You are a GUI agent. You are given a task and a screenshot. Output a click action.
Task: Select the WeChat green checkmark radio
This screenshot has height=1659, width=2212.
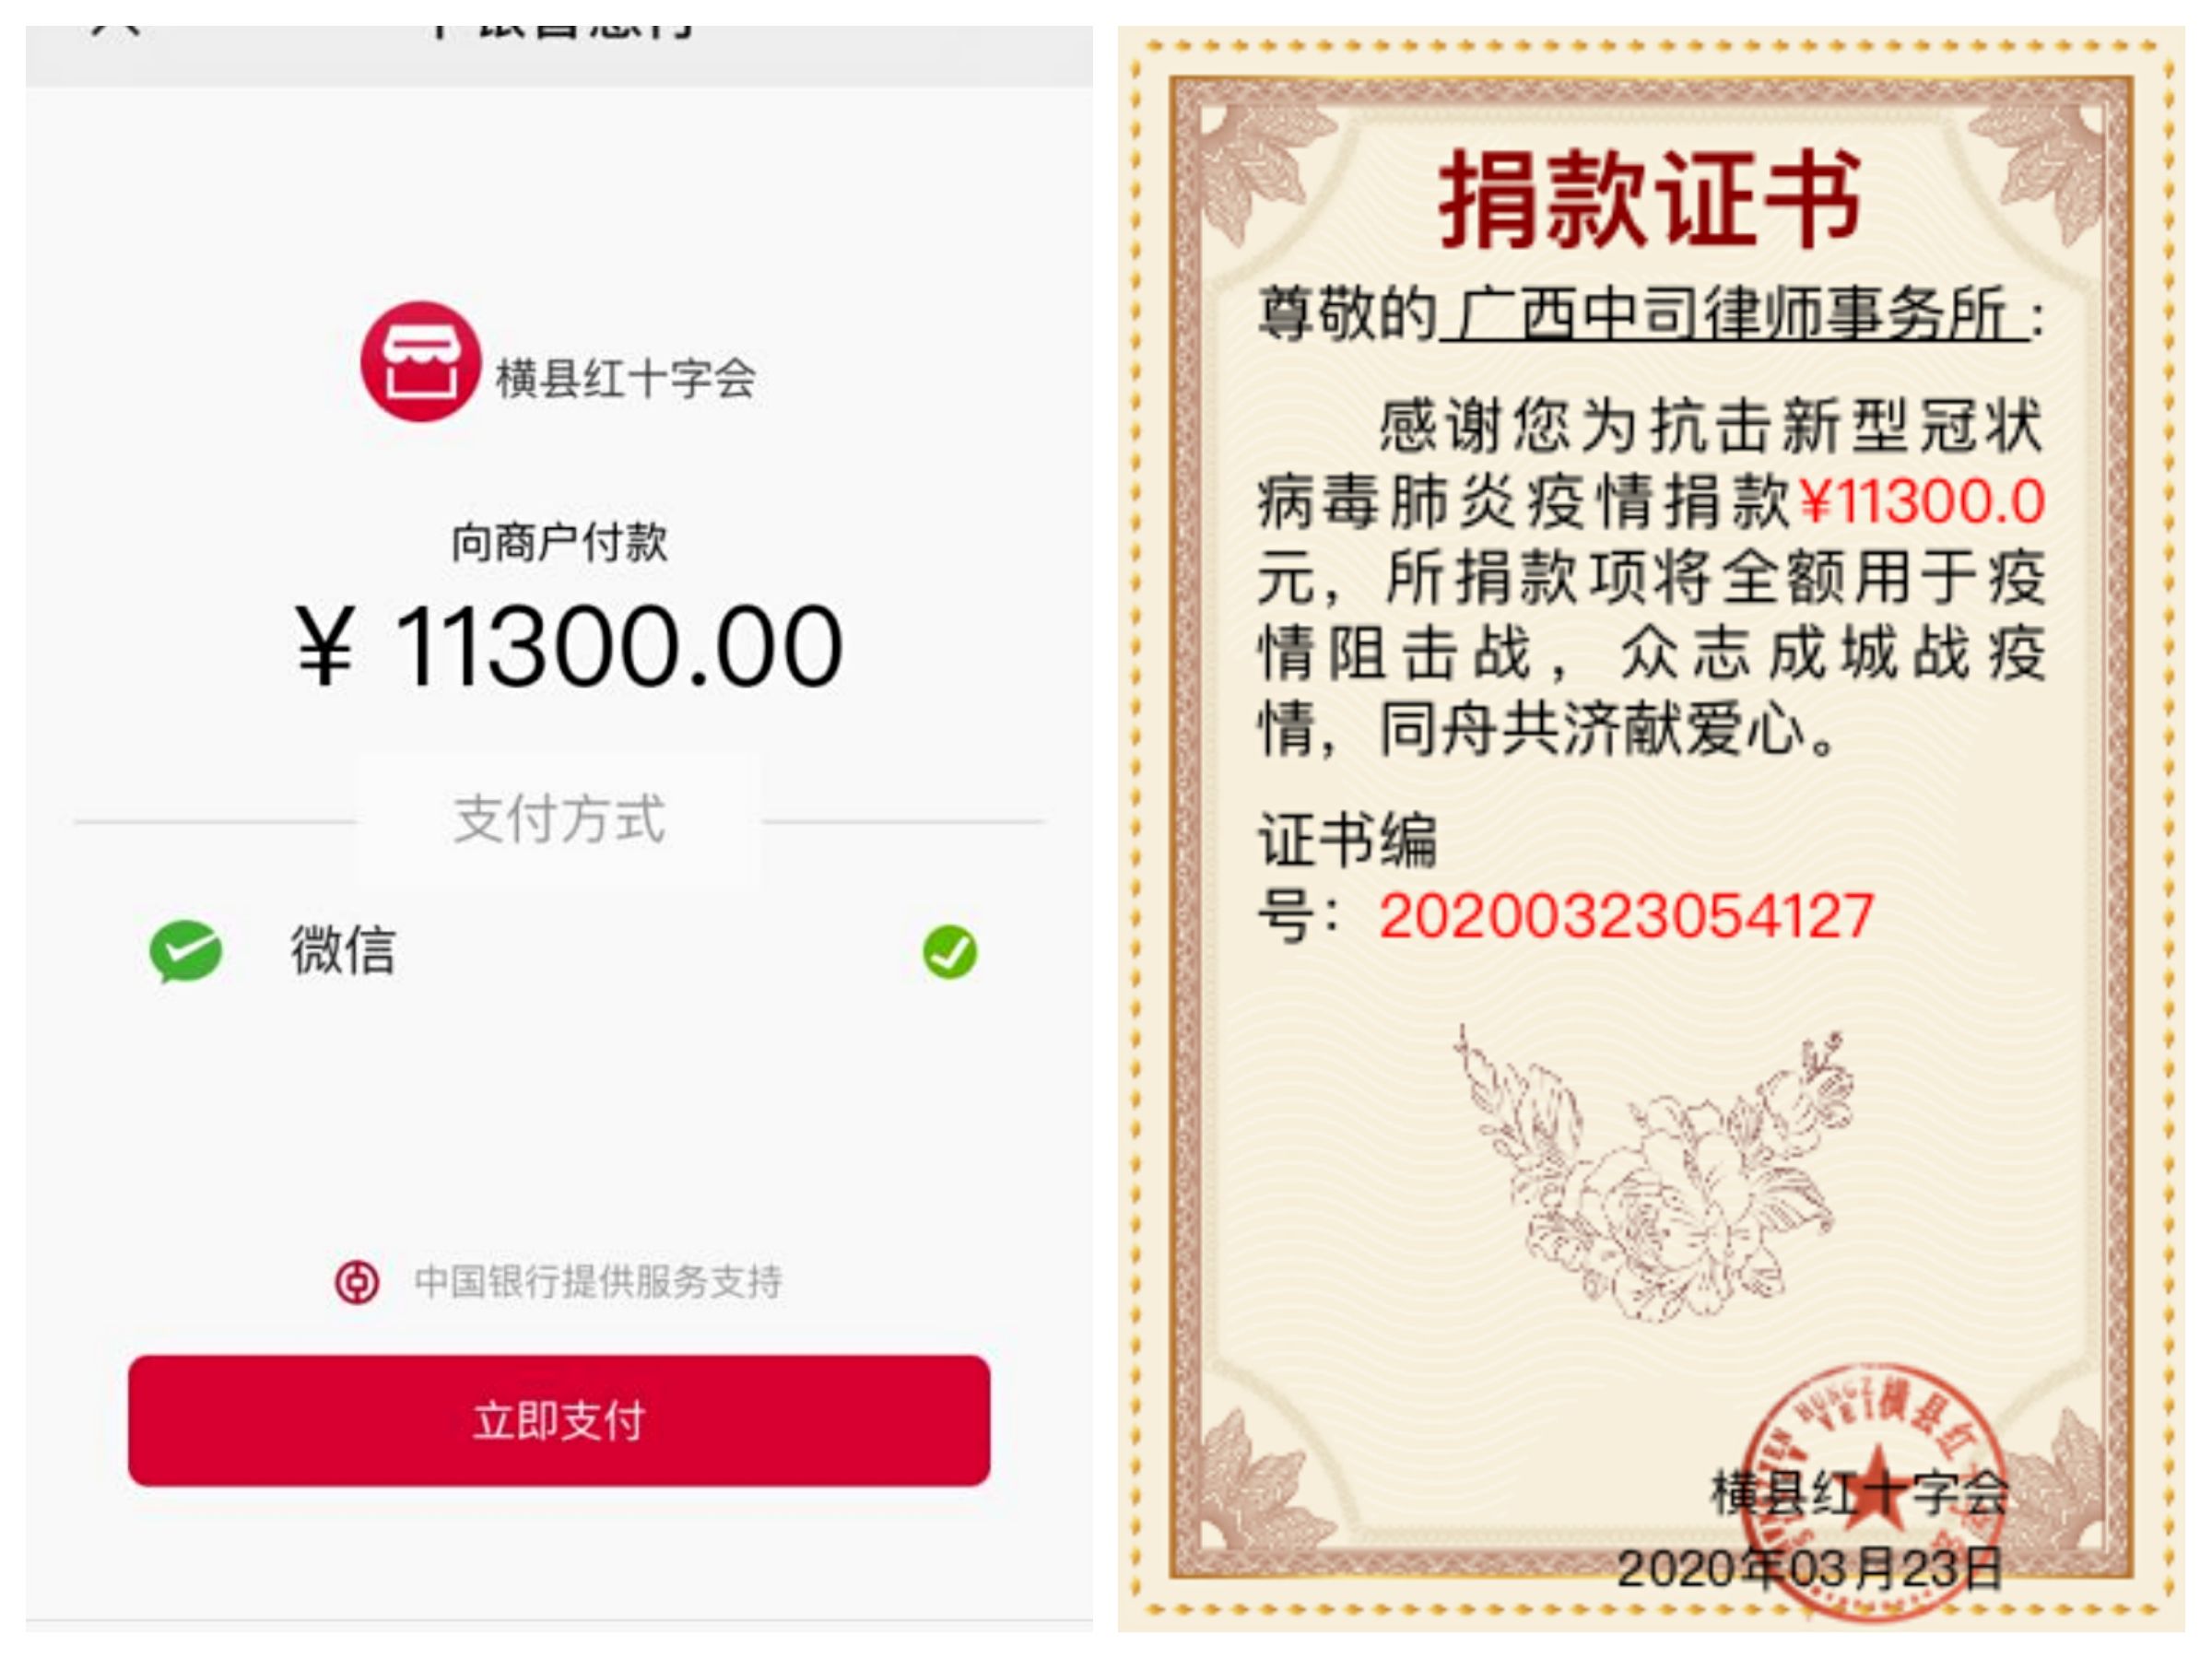tap(949, 951)
